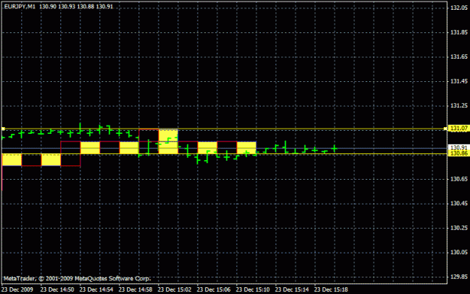Viewport: 470px width, 294px height.
Task: Click the 23 Dec 15:14 time label
Action: pyautogui.click(x=292, y=289)
